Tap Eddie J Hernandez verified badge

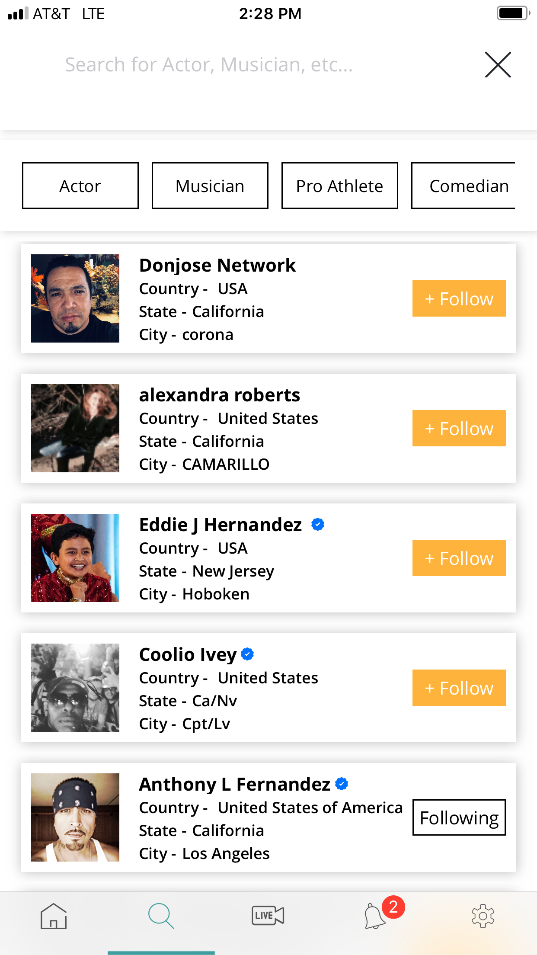click(318, 525)
